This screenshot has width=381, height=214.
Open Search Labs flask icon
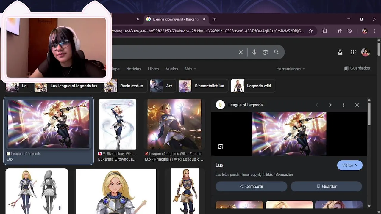click(340, 52)
